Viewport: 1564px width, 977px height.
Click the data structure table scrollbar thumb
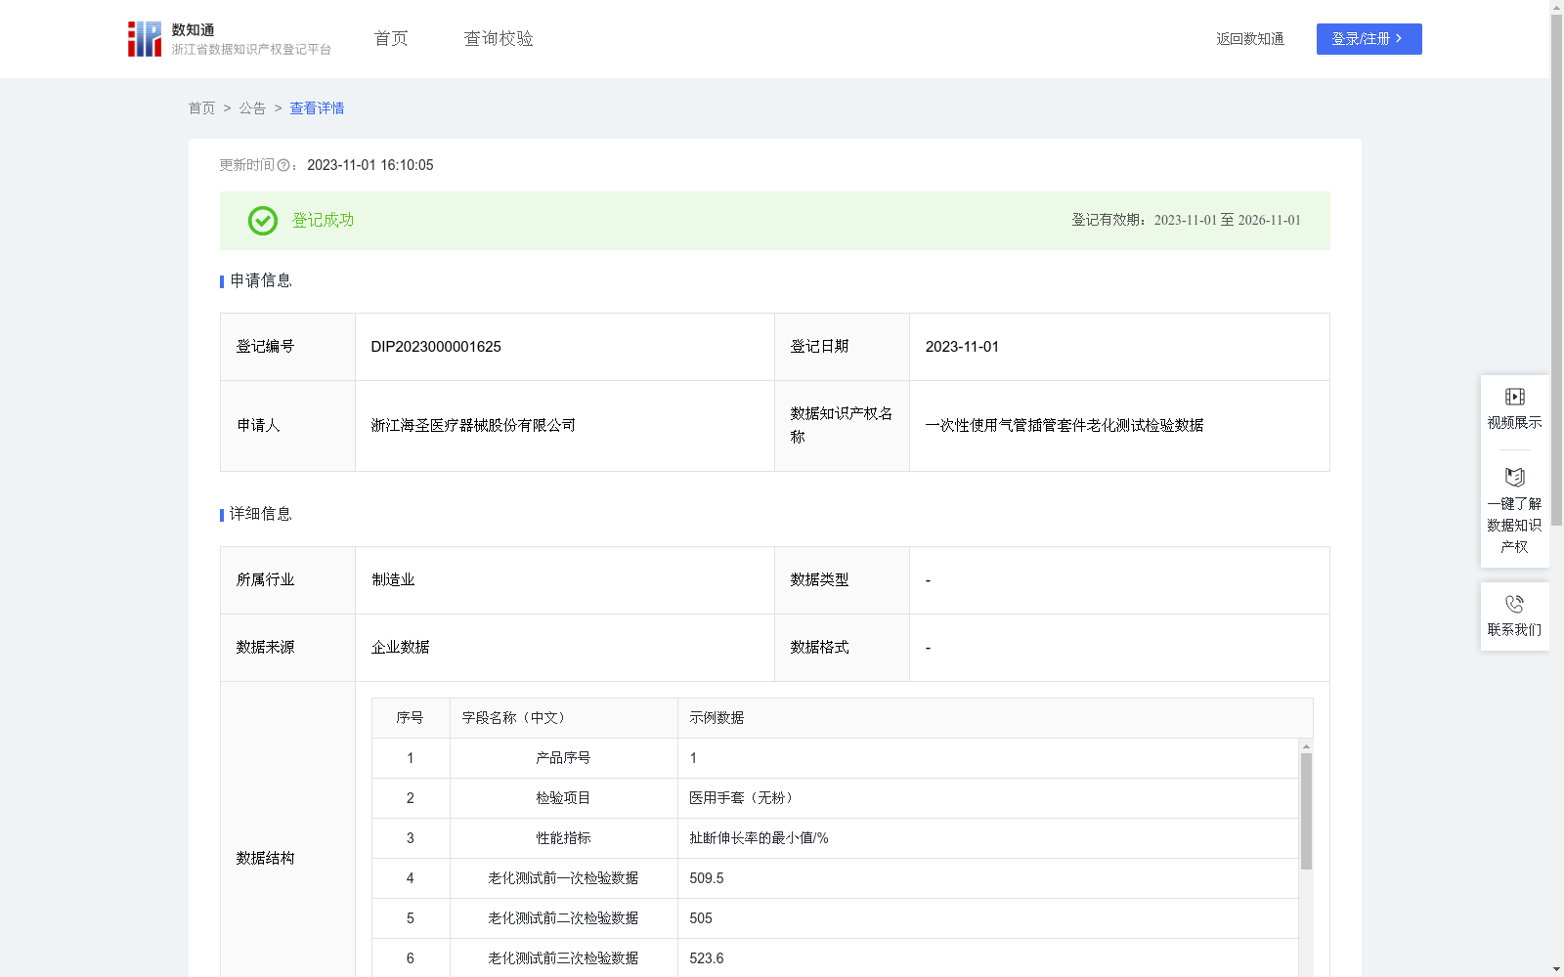[1306, 811]
